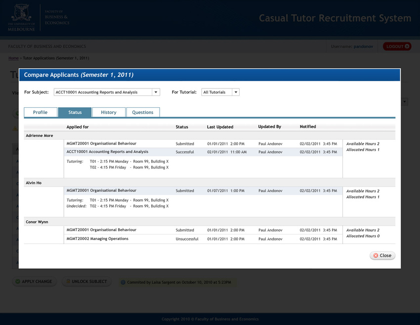Click the green checkmark on Apply Change
The height and width of the screenshot is (325, 420).
(18, 281)
